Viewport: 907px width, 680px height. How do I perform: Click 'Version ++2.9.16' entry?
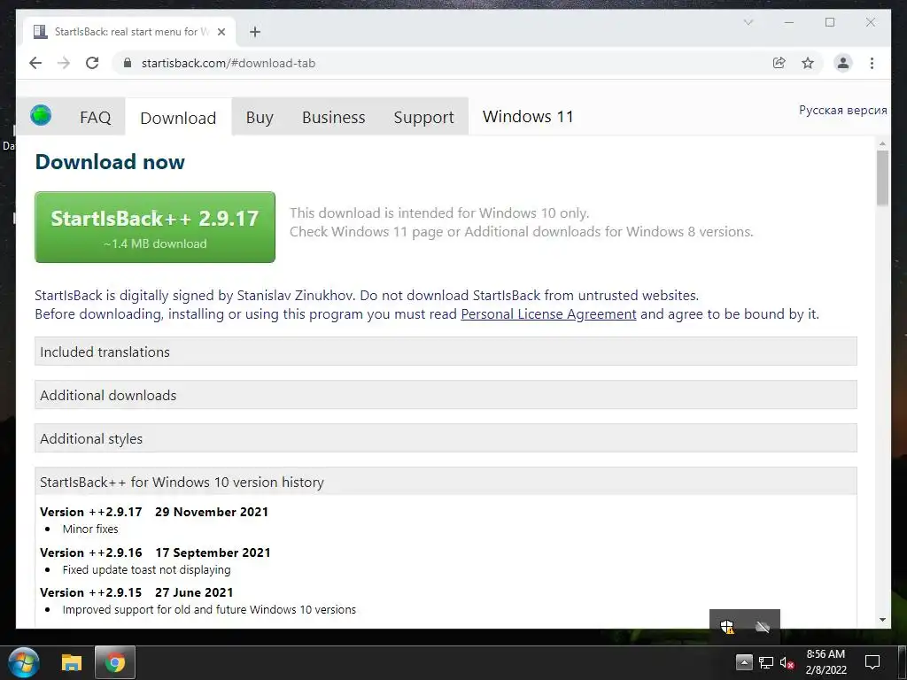91,552
